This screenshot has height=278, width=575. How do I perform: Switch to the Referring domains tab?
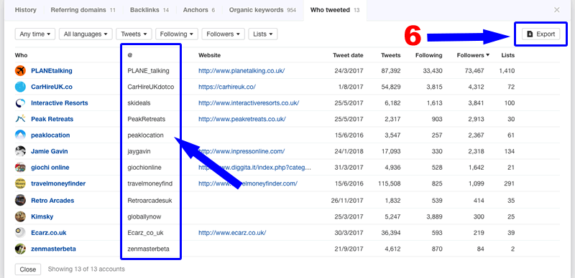83,10
